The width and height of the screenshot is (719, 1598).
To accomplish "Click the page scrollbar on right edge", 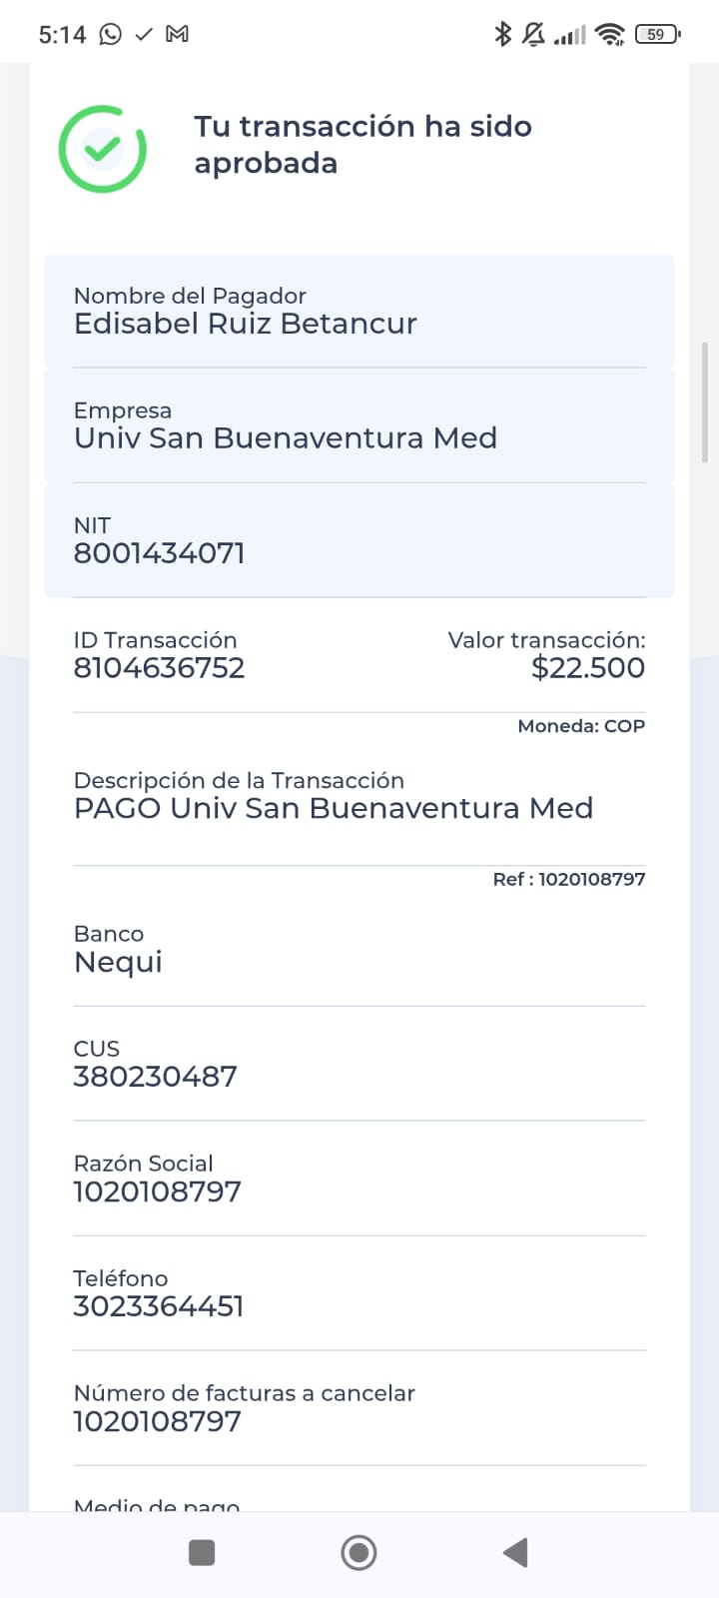I will (705, 403).
